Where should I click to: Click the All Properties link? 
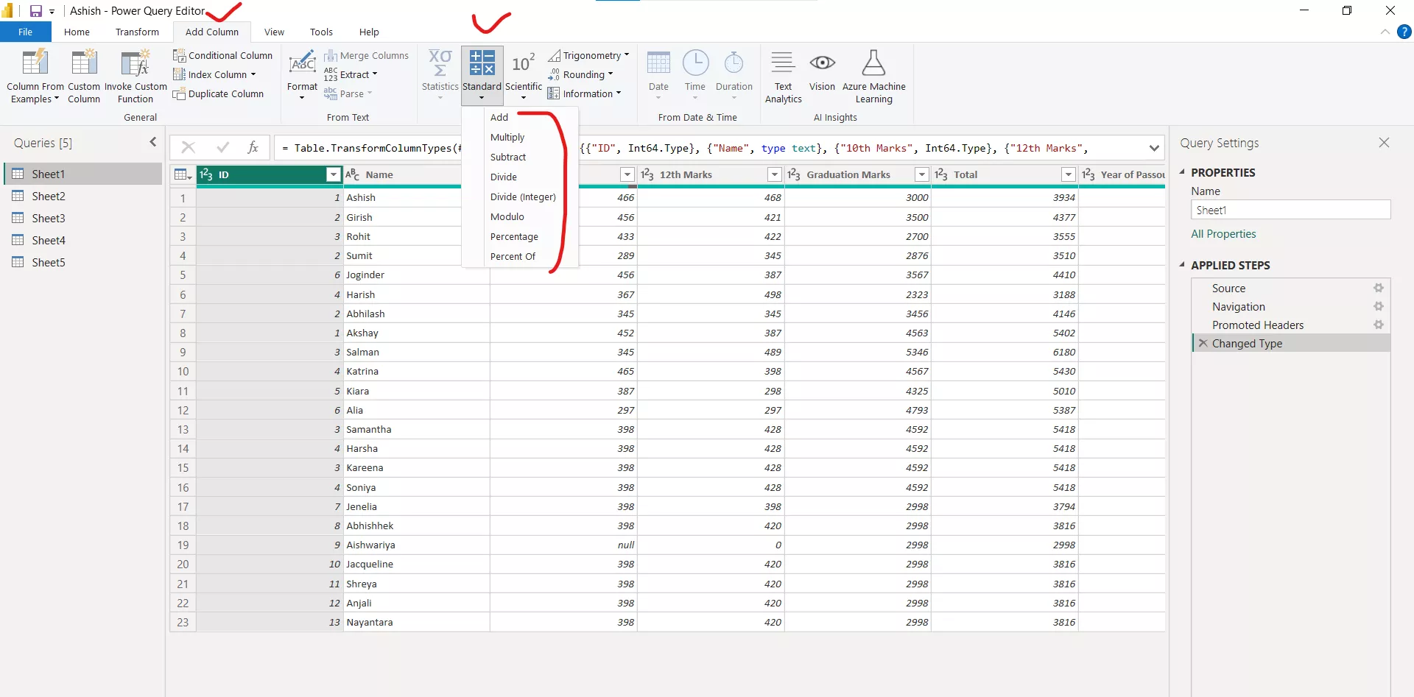click(x=1223, y=233)
